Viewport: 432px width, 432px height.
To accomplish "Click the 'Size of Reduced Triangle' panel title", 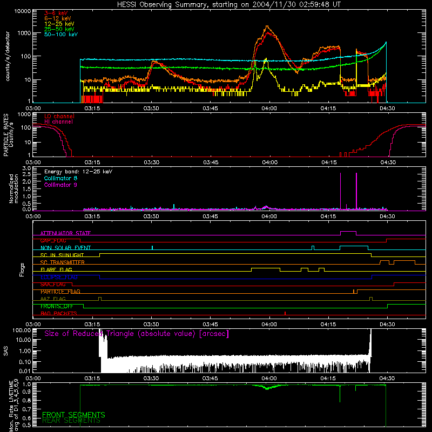I will coord(137,334).
